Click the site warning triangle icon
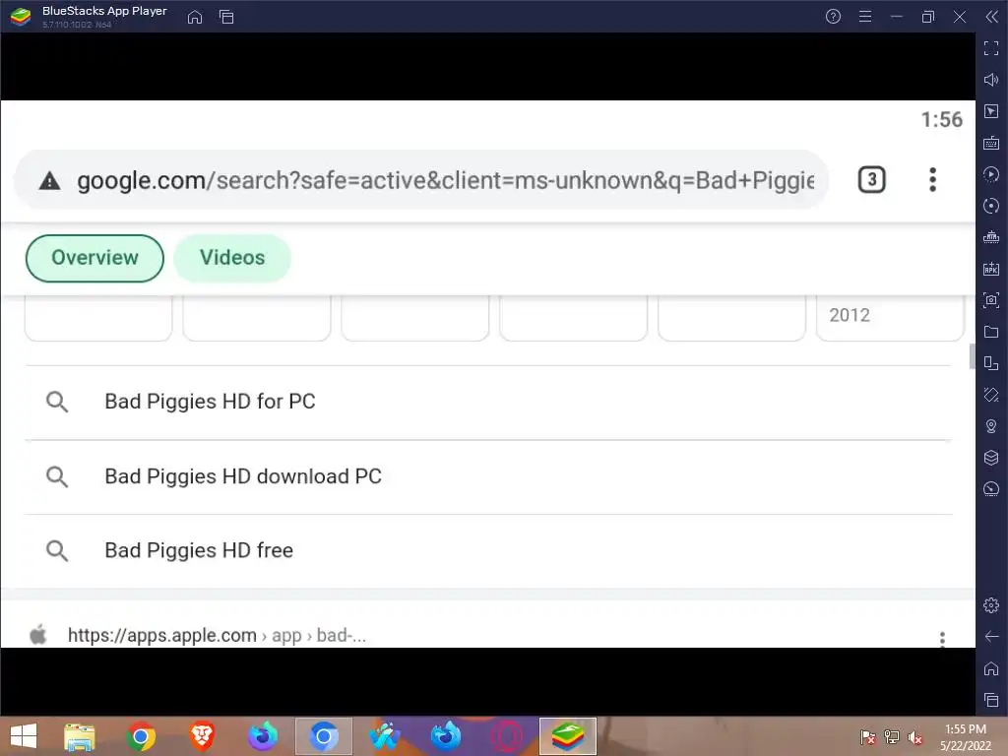 (x=49, y=181)
